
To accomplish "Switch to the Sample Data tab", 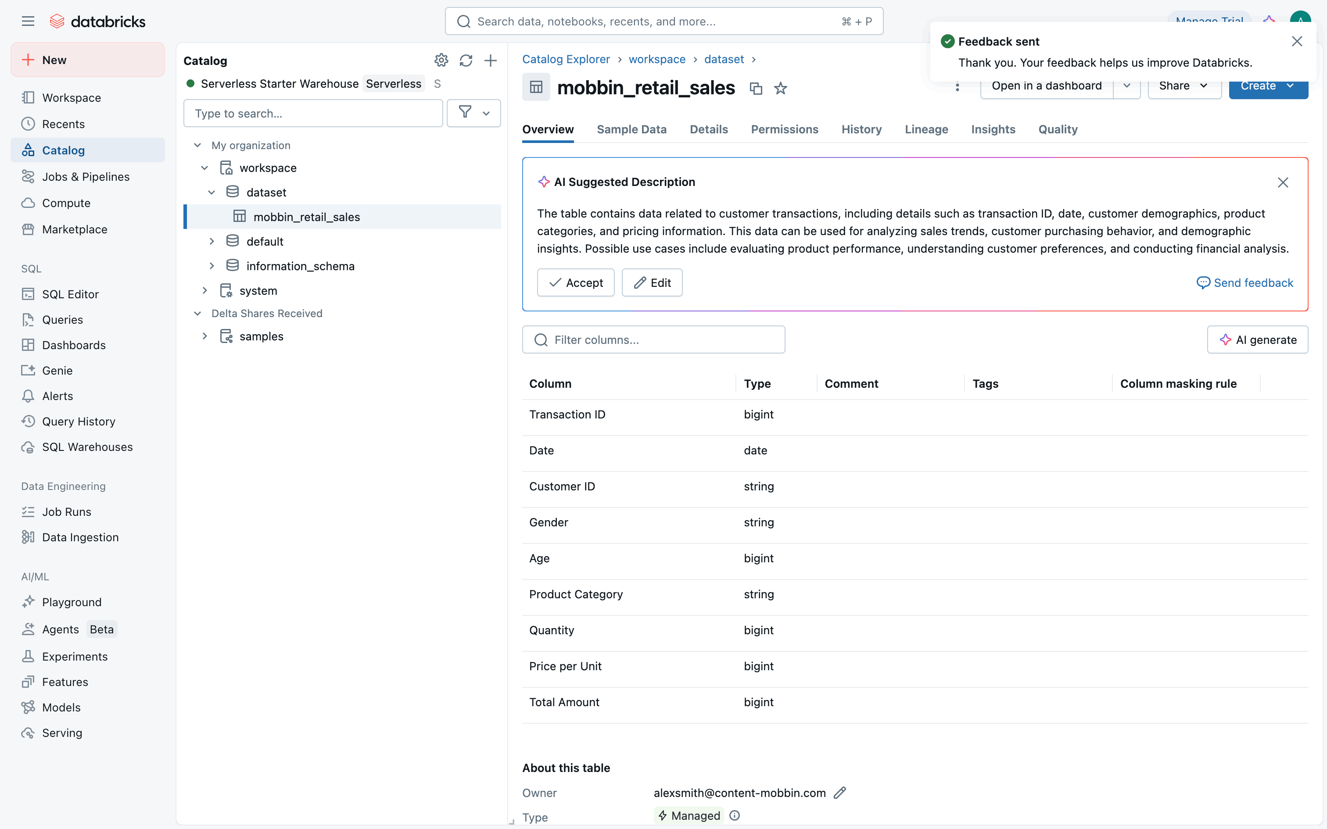I will 631,129.
